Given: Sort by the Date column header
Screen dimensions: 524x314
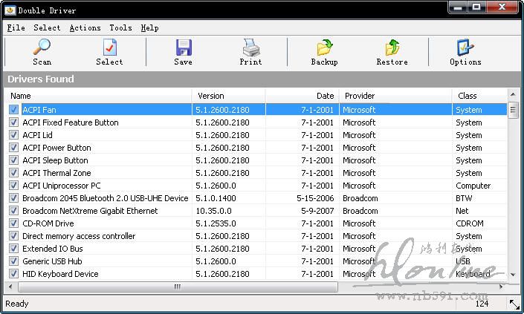Looking at the screenshot, I should 303,96.
